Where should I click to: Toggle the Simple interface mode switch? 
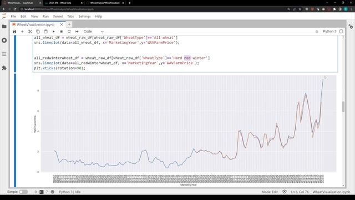coord(23,192)
